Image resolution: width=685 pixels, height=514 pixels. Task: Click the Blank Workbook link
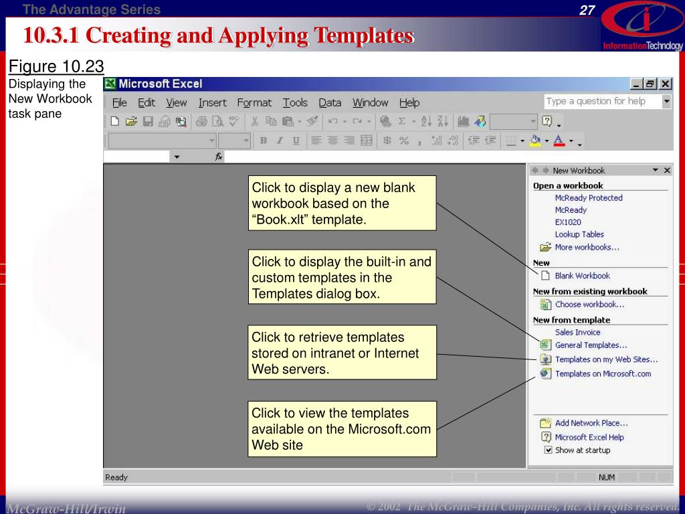pyautogui.click(x=583, y=276)
